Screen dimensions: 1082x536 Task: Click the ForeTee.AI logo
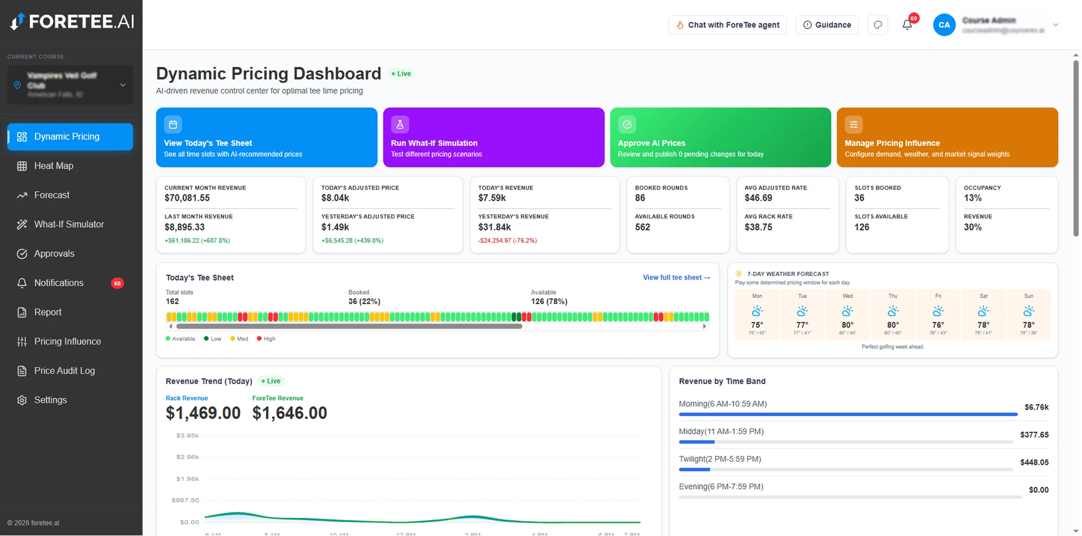pos(72,22)
